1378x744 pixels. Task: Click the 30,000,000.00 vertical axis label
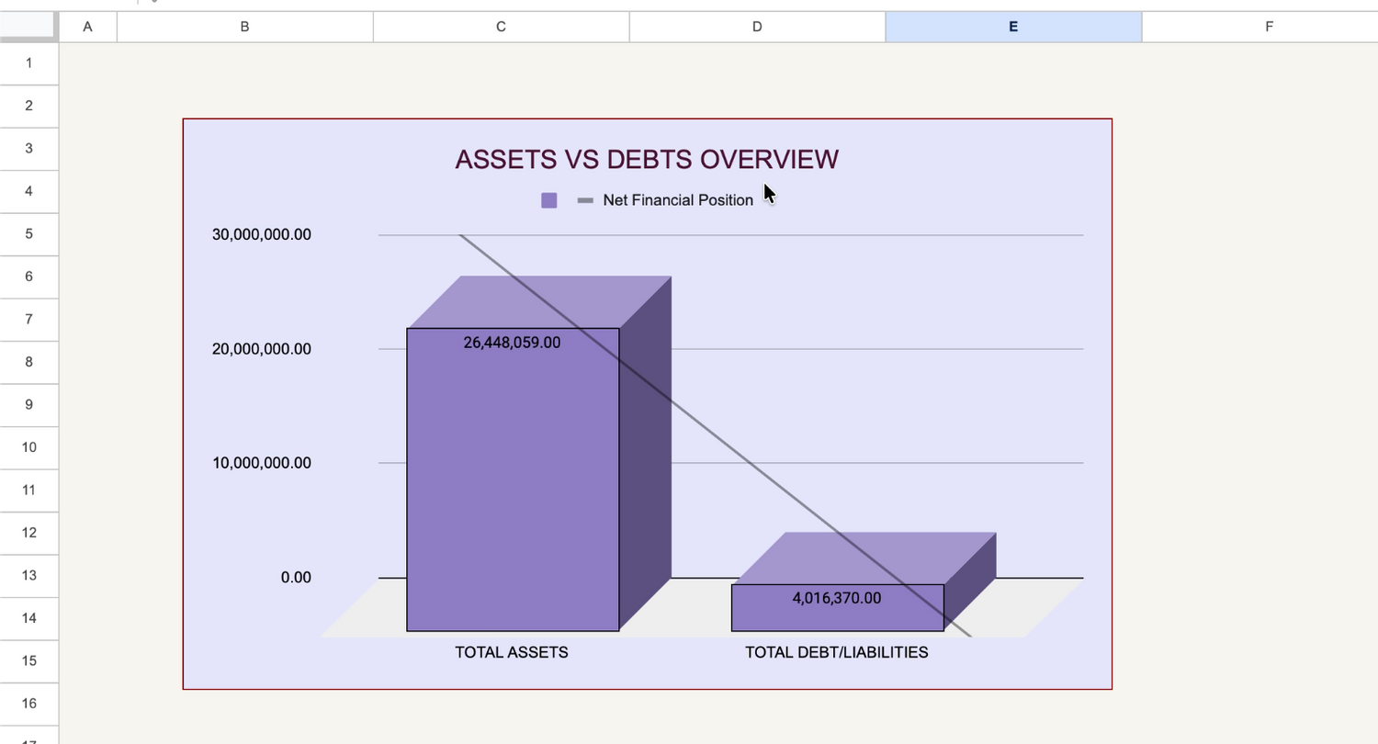[x=262, y=234]
